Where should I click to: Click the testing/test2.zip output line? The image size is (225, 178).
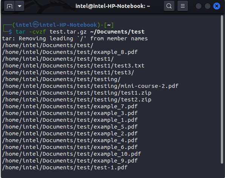(x=77, y=100)
